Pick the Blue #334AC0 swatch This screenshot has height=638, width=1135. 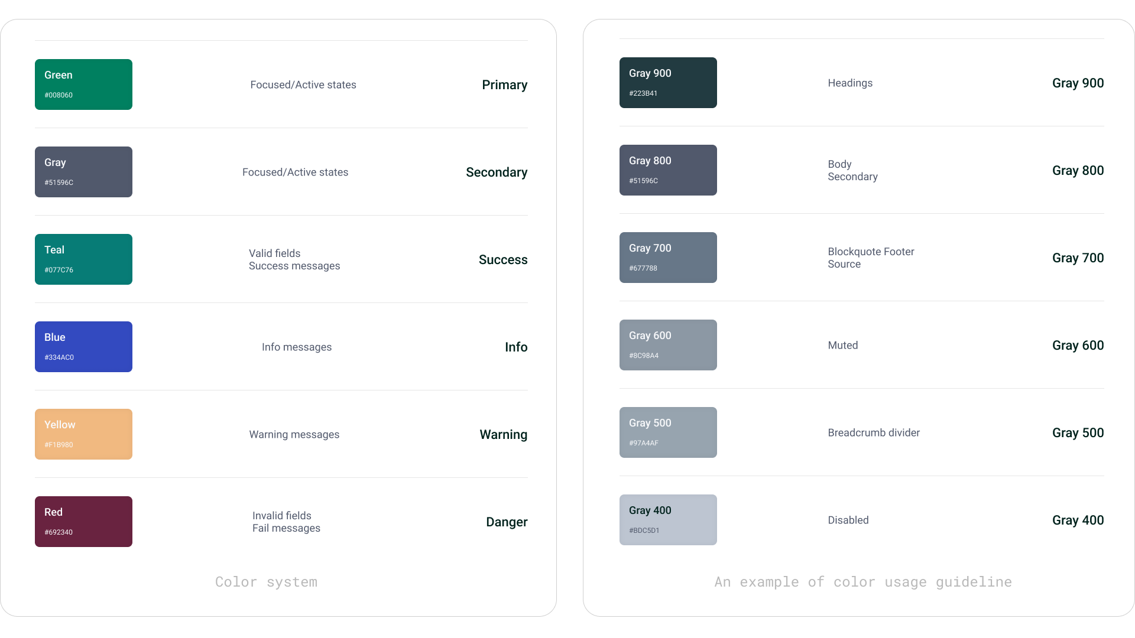click(83, 347)
